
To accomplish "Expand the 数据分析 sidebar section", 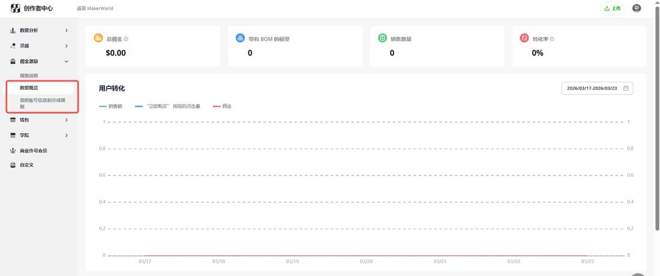I will [39, 31].
